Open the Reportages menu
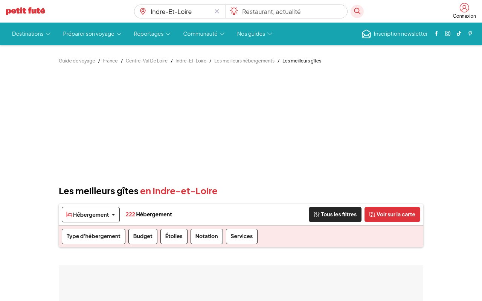 152,34
